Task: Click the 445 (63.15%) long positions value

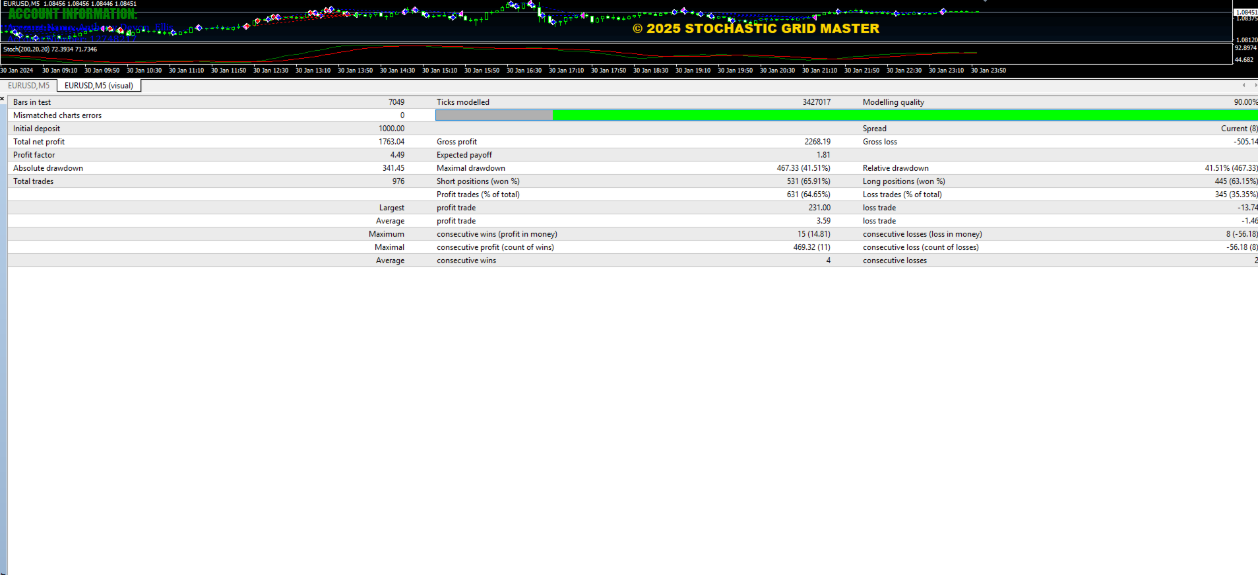Action: 1236,181
